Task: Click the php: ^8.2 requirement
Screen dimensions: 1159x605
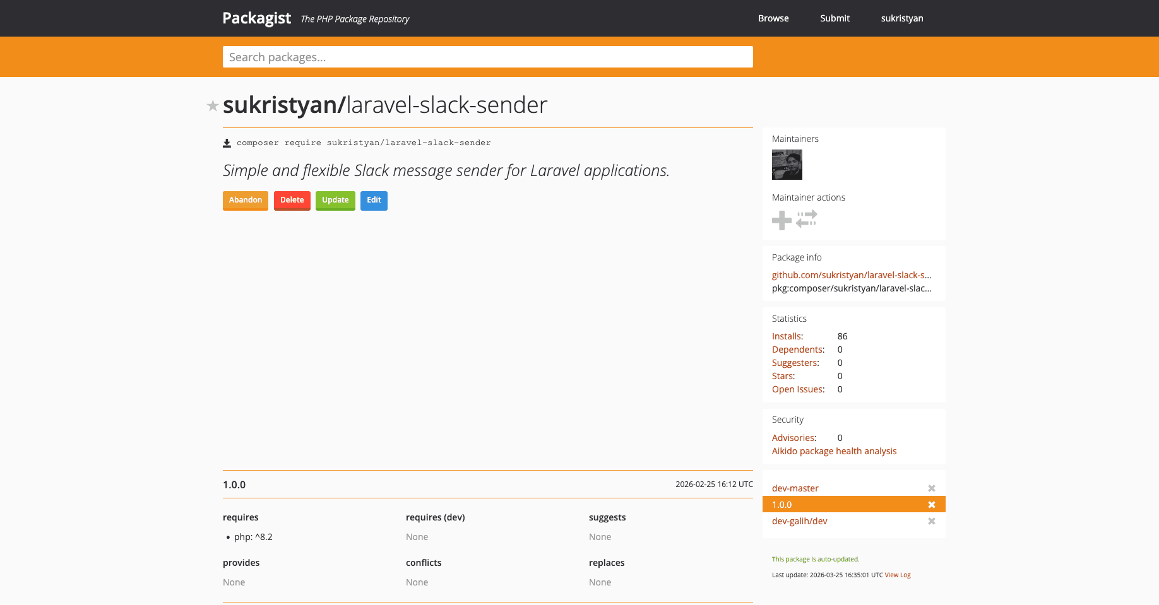Action: coord(253,537)
